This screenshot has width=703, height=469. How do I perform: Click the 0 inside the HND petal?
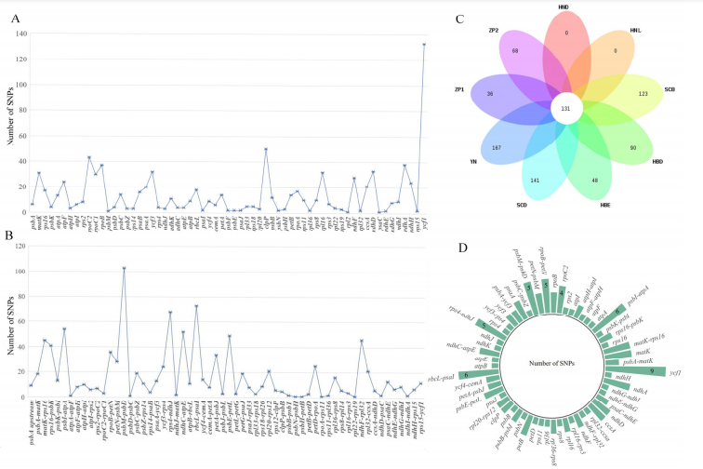(x=566, y=33)
